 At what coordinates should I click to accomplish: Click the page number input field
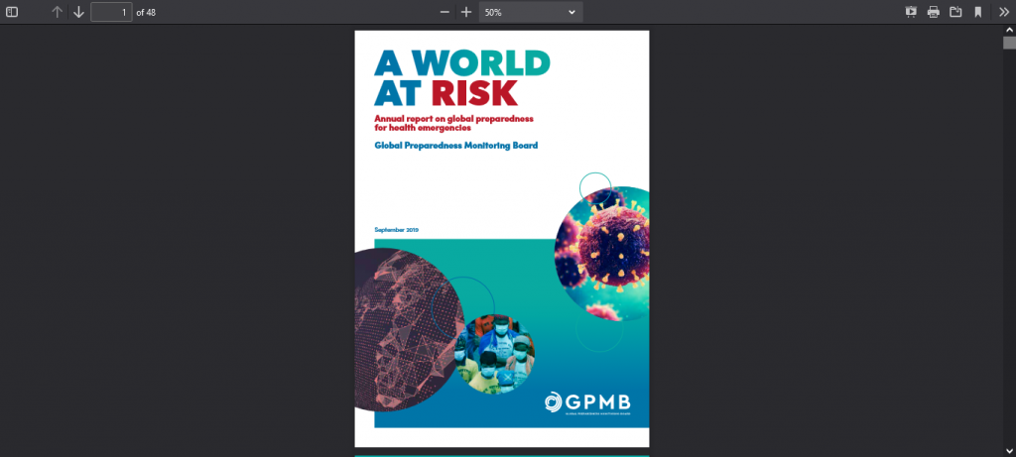[x=111, y=12]
